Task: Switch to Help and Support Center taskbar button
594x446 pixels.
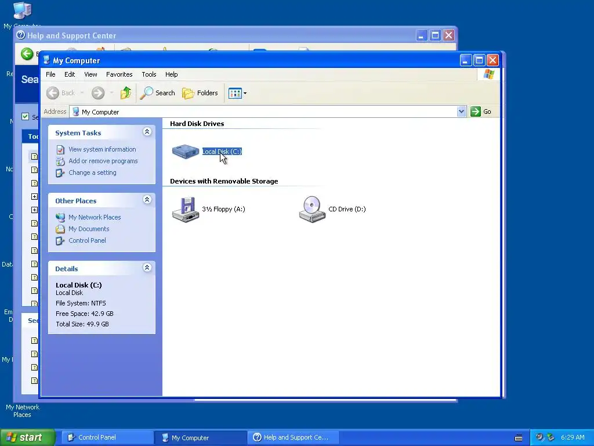Action: (293, 437)
